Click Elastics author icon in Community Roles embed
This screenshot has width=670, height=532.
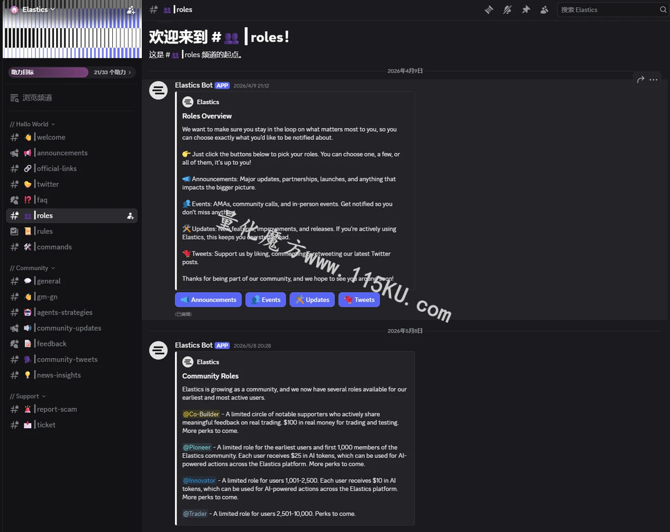(x=188, y=362)
